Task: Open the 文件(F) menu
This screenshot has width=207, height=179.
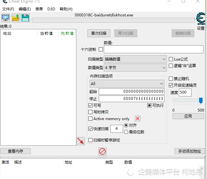Action: (x=8, y=9)
